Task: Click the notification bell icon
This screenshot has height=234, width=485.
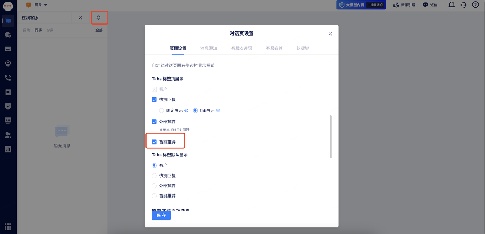Action: point(452,5)
